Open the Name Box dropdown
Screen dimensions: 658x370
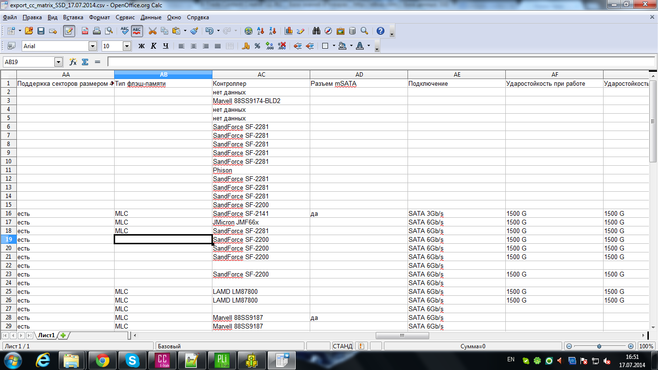59,62
